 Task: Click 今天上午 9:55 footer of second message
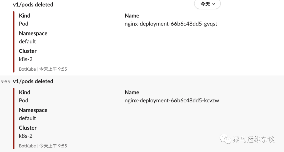coord(53,146)
